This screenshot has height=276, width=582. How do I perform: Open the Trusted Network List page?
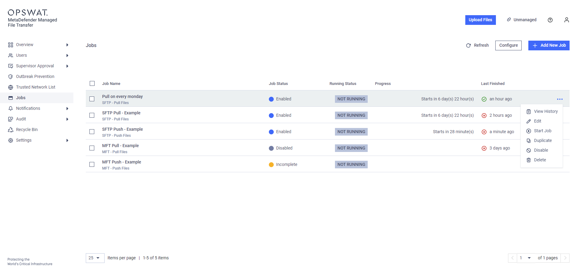coord(36,87)
